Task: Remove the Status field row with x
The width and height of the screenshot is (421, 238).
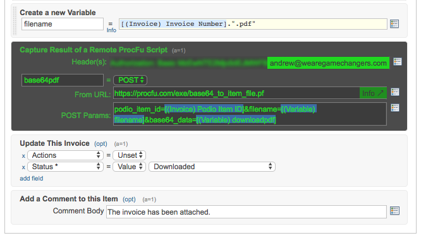Action: coord(23,167)
